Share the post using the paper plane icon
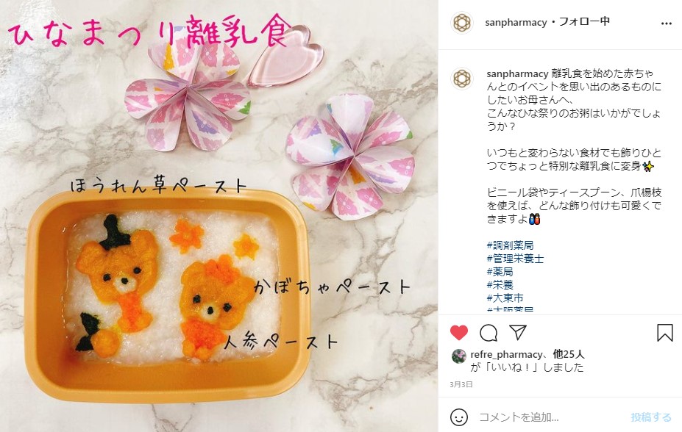Screen dimensions: 682x432 [x=518, y=332]
